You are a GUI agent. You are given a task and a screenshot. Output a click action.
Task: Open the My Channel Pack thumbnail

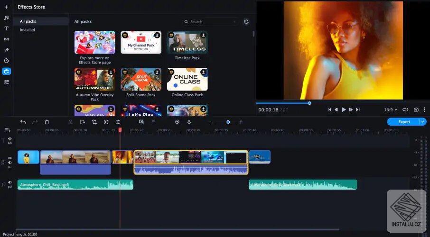(141, 42)
